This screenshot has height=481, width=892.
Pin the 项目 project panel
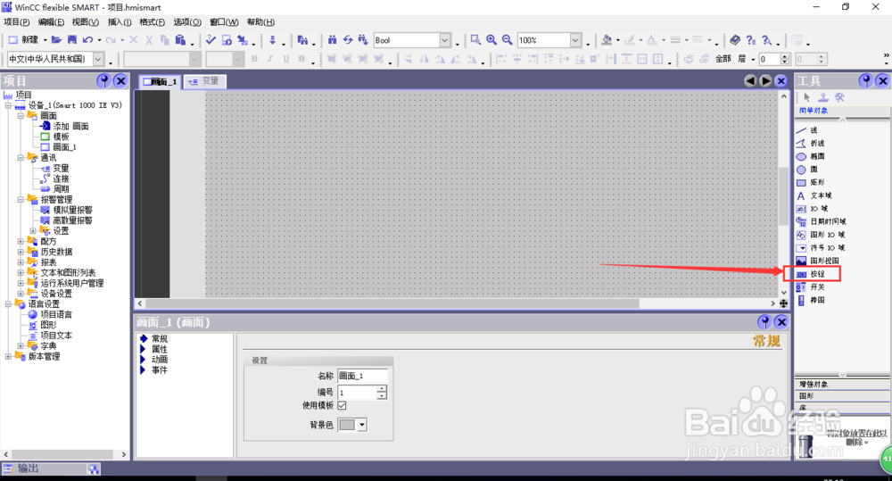click(x=103, y=81)
